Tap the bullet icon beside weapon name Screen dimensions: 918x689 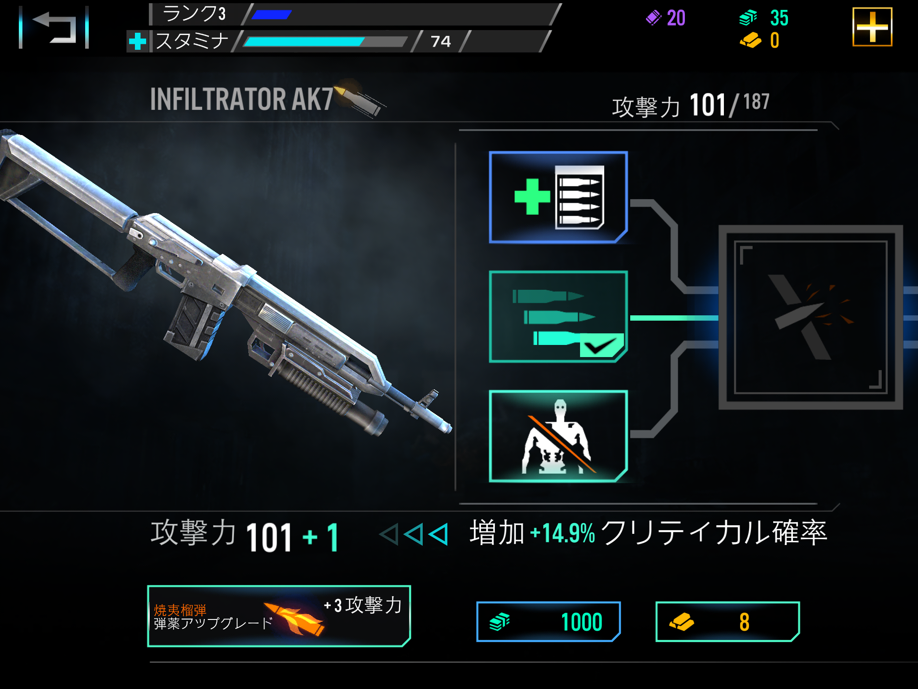pyautogui.click(x=360, y=98)
